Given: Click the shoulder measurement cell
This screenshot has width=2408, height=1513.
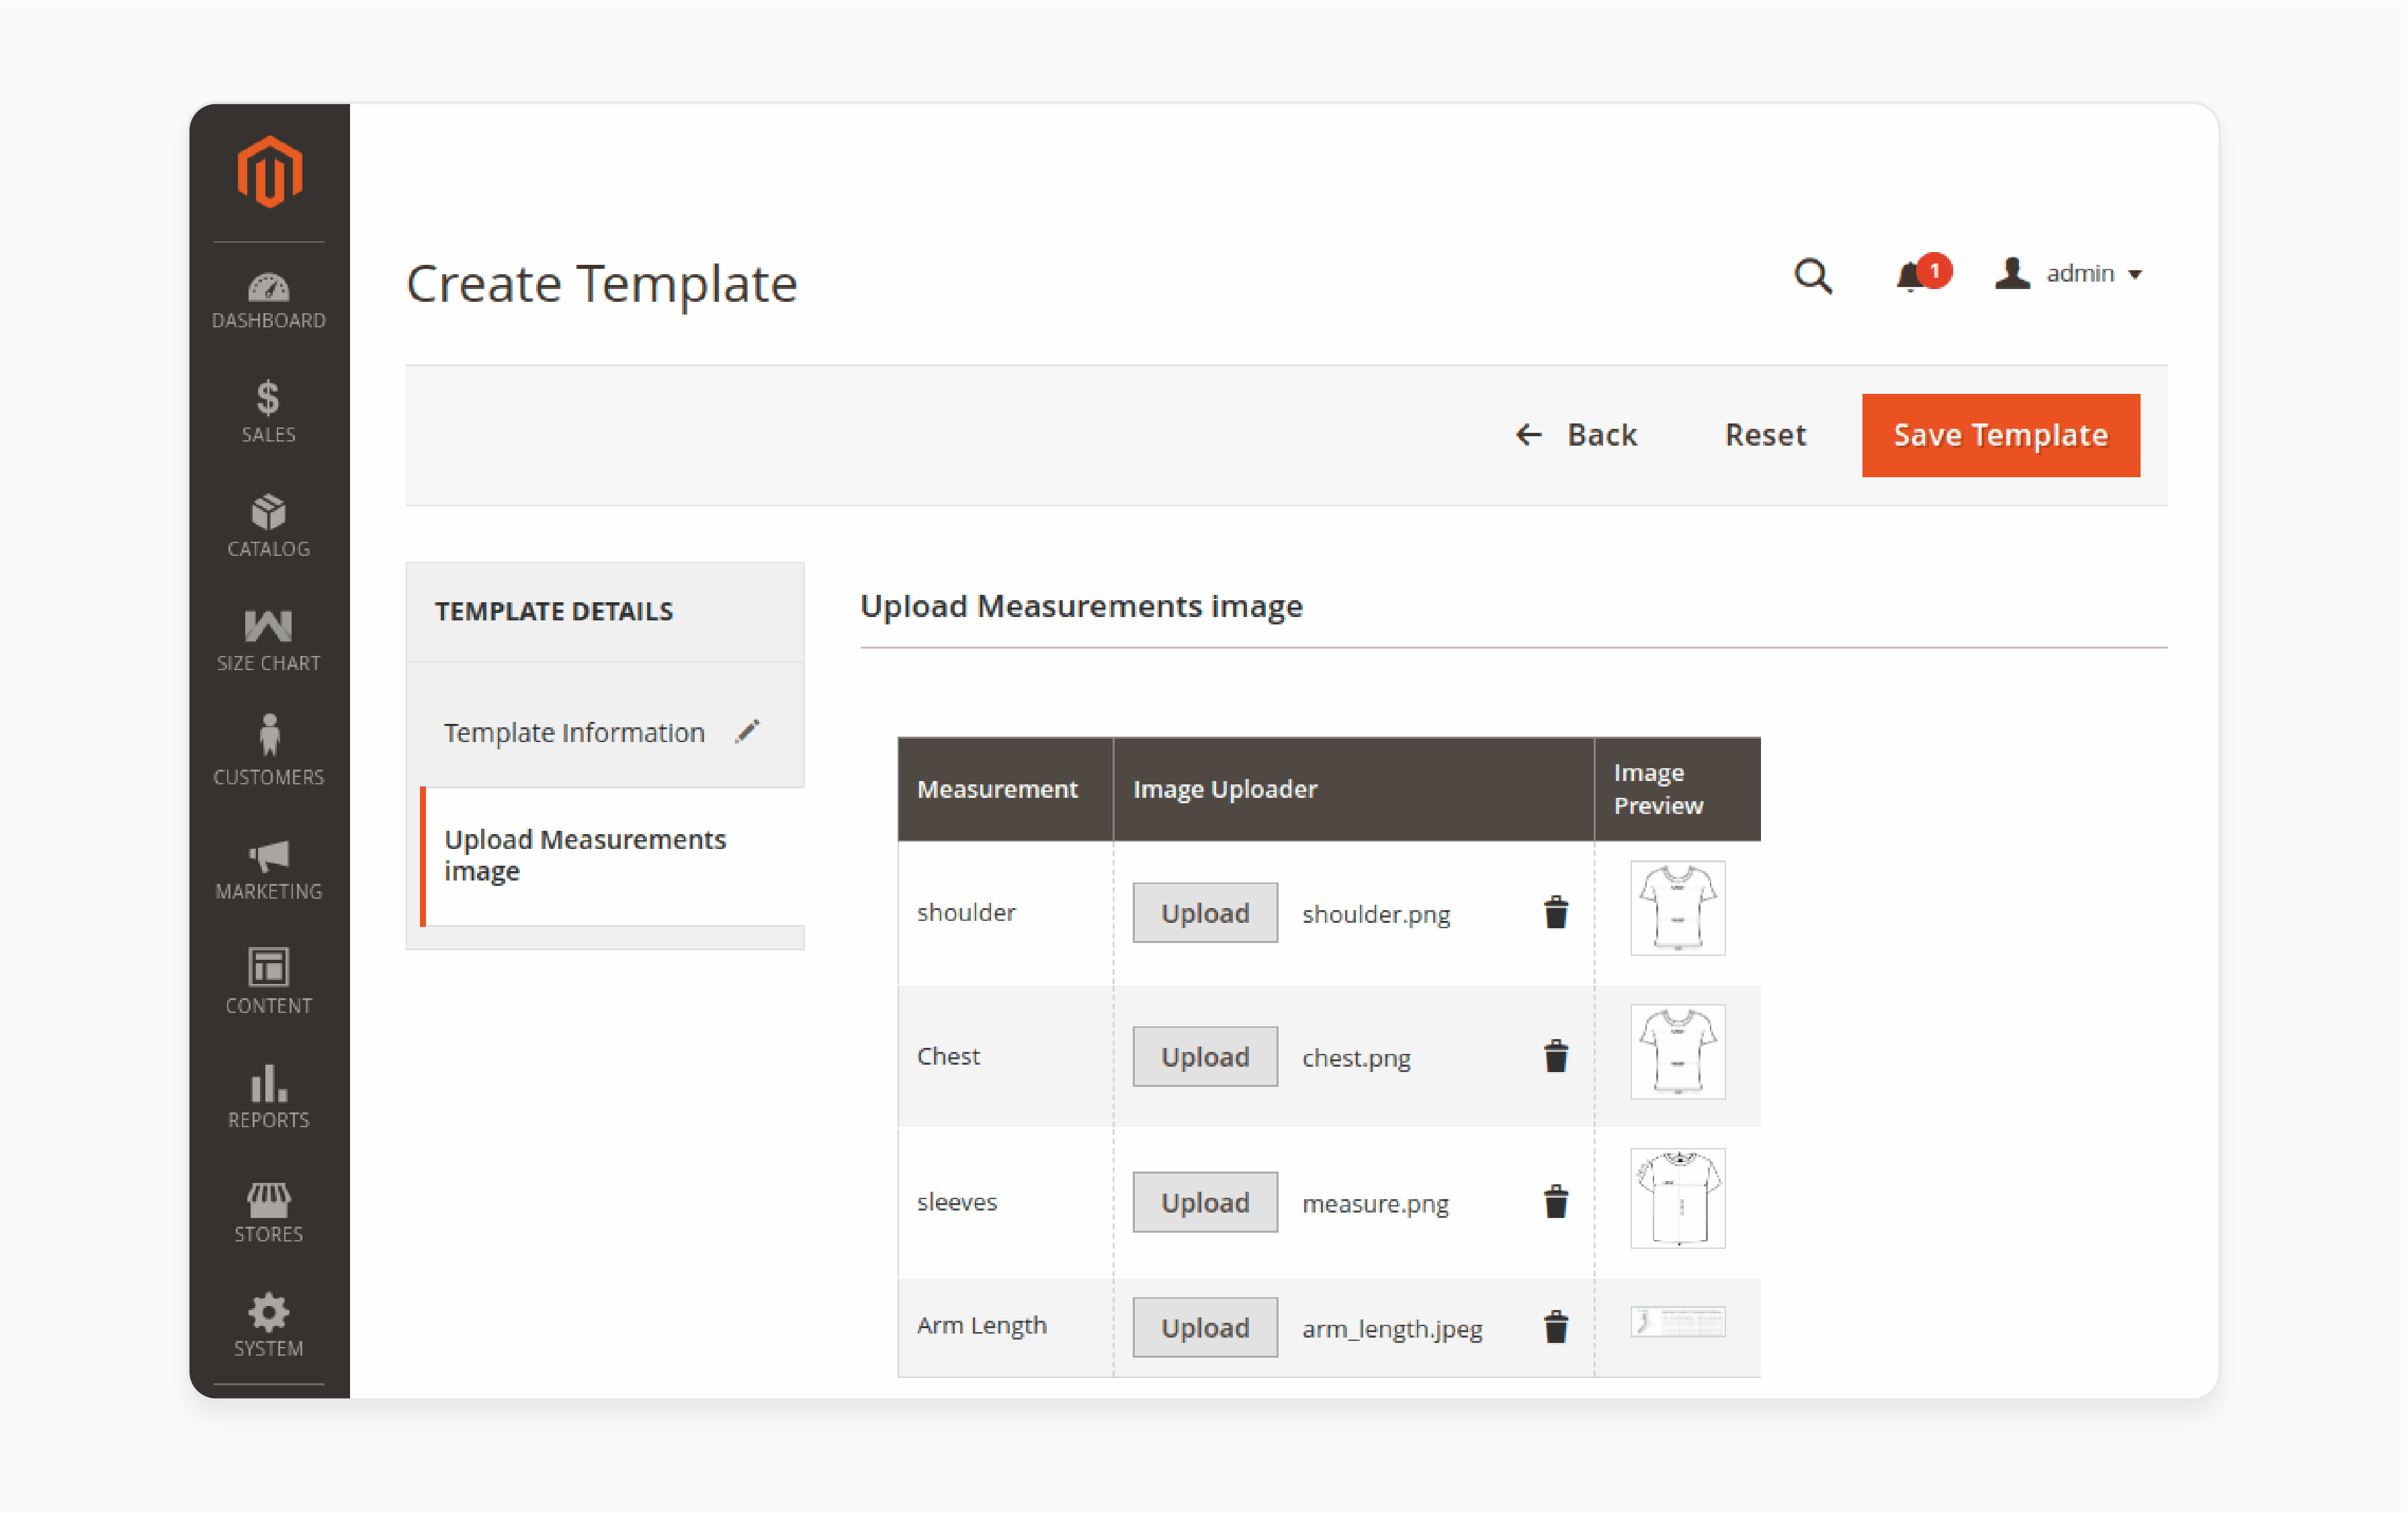Looking at the screenshot, I should (x=1006, y=913).
